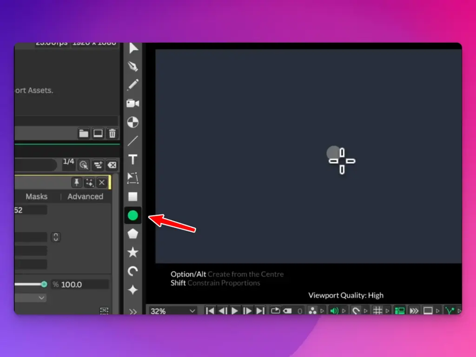476x357 pixels.
Task: Toggle the viewport grid overlay
Action: (377, 311)
